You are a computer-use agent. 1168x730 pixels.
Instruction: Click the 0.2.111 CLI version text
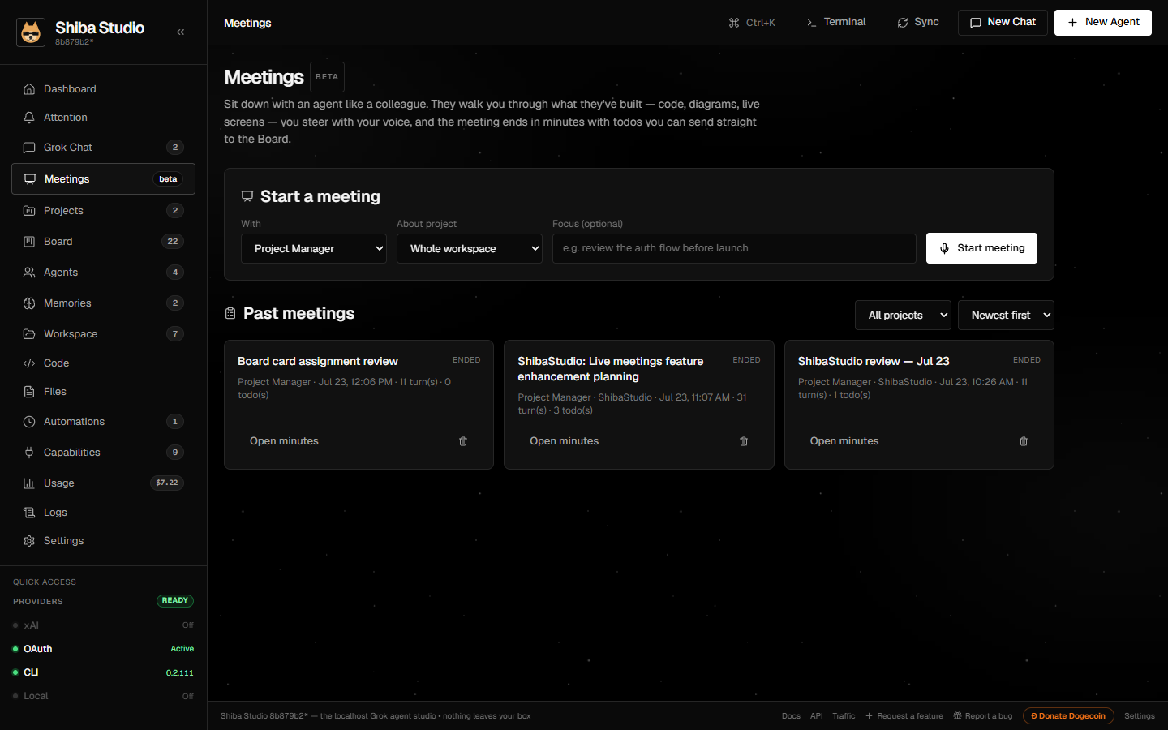(180, 673)
